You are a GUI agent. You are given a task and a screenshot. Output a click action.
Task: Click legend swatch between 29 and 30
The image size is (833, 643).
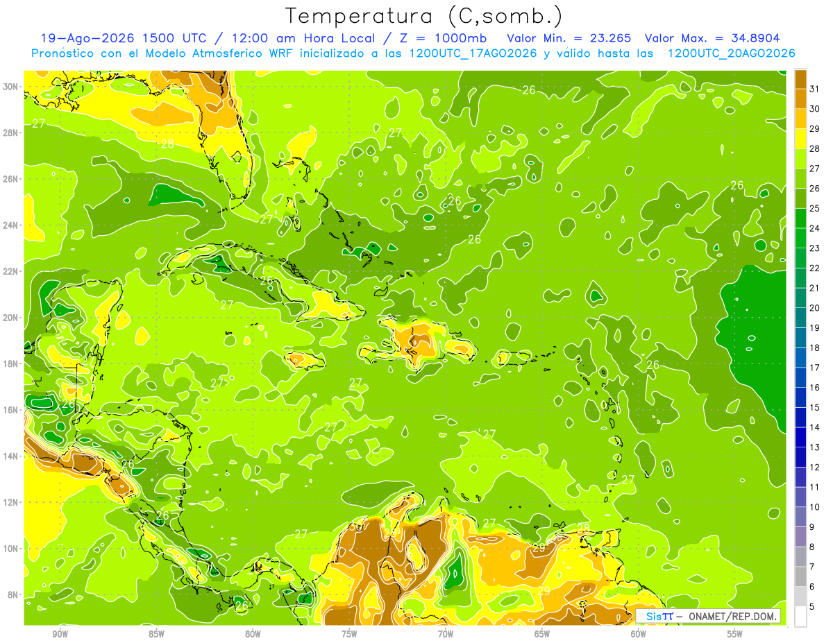click(x=800, y=118)
